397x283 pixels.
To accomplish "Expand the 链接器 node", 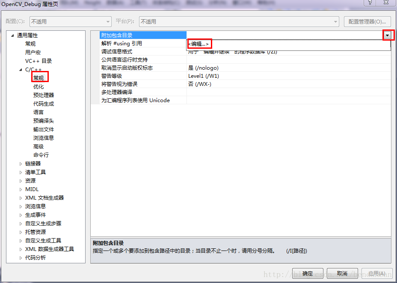I will point(21,164).
